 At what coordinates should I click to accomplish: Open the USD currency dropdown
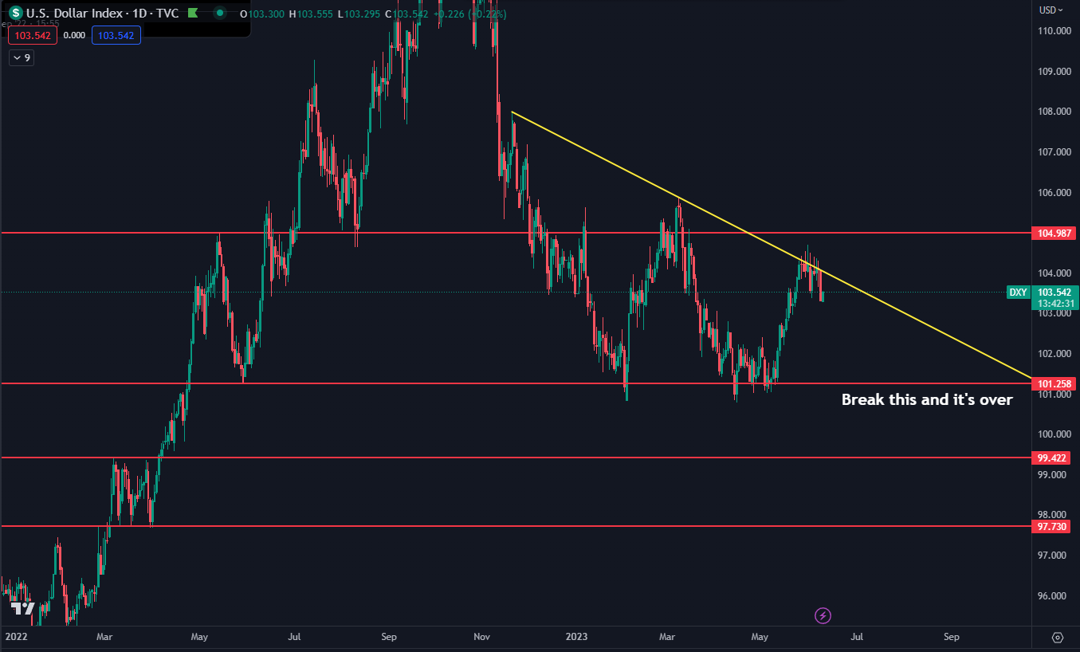point(1051,10)
